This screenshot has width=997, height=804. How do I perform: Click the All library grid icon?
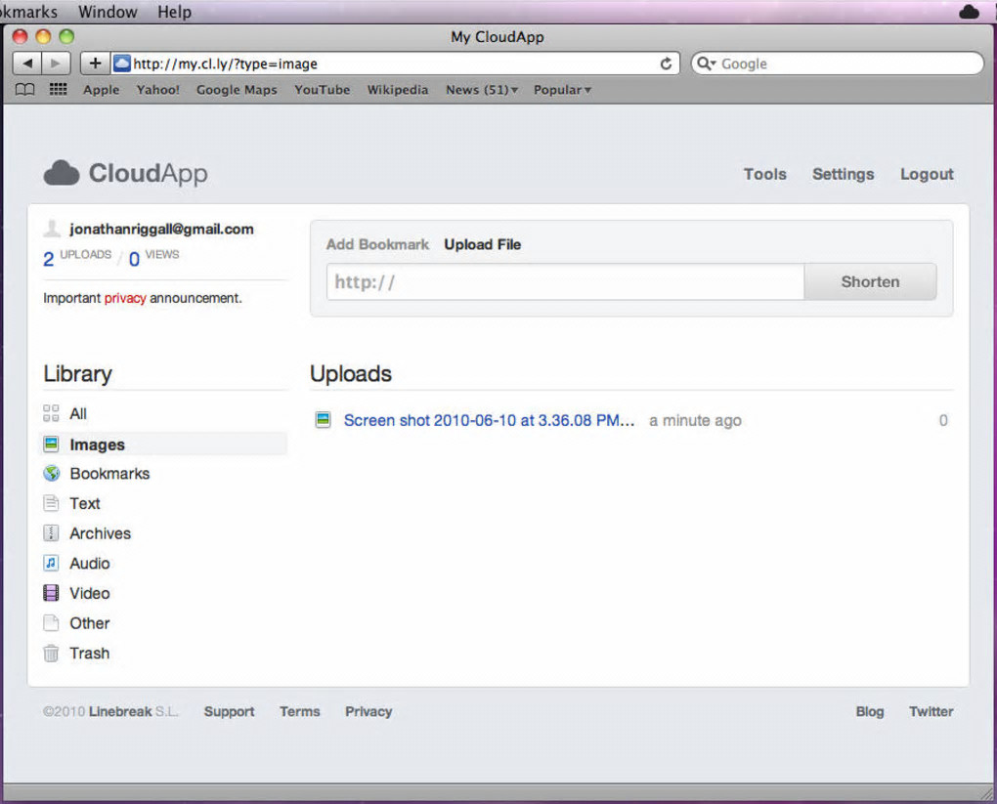[51, 413]
